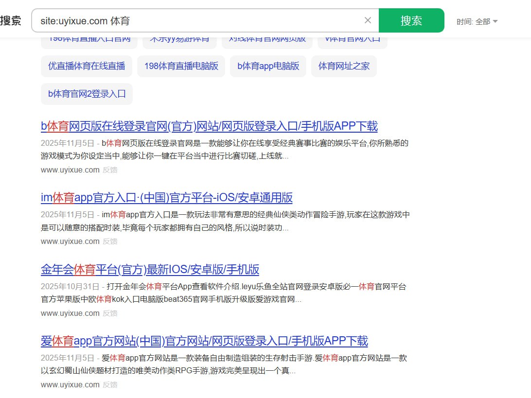
Task: Click inside the search input field
Action: tap(195, 20)
